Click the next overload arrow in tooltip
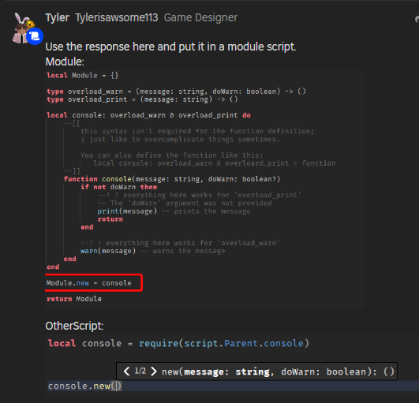Image resolution: width=419 pixels, height=403 pixels. [154, 371]
